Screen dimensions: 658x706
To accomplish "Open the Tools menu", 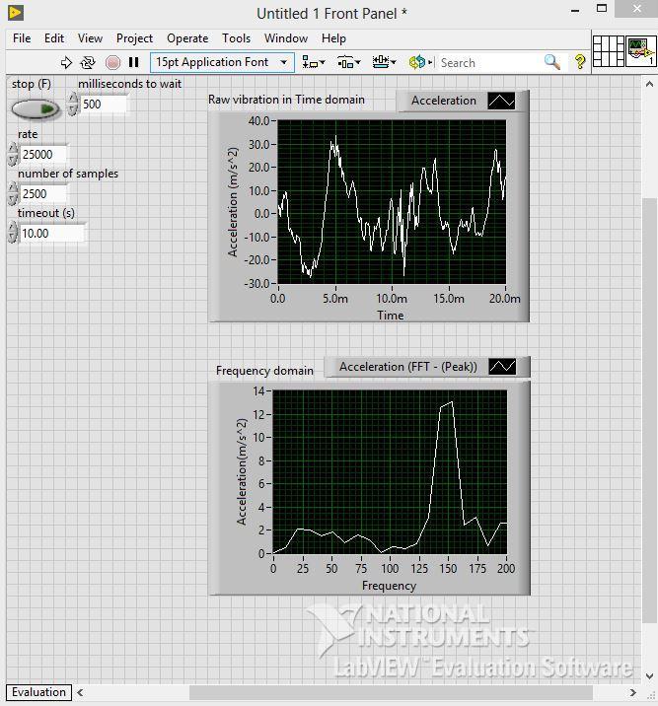I will (236, 38).
